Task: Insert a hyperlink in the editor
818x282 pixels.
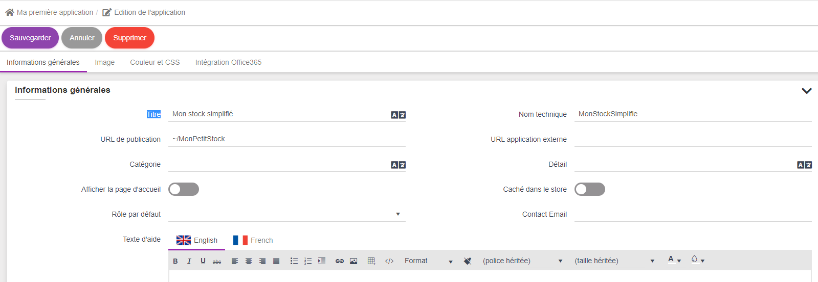Action: (339, 261)
